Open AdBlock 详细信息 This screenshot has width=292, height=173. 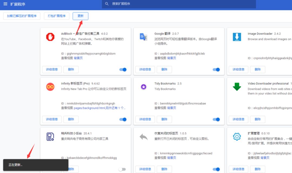52,69
